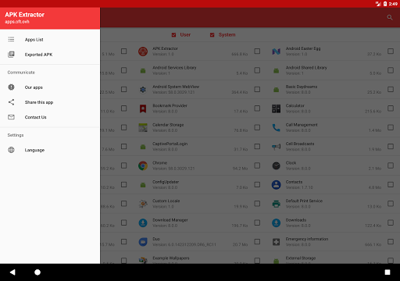Open the Apps List menu item
The image size is (400, 281).
(x=50, y=40)
